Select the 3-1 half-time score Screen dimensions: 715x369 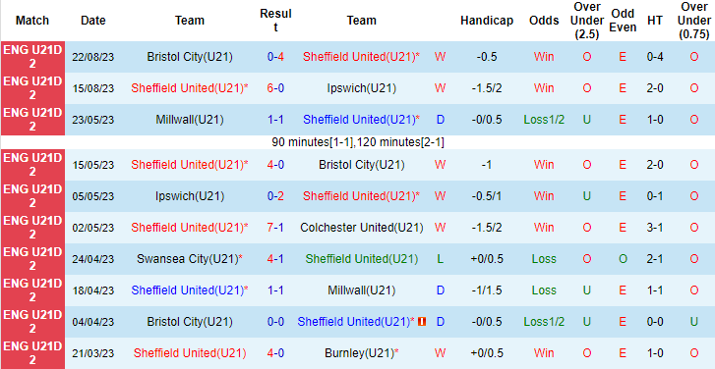[655, 228]
